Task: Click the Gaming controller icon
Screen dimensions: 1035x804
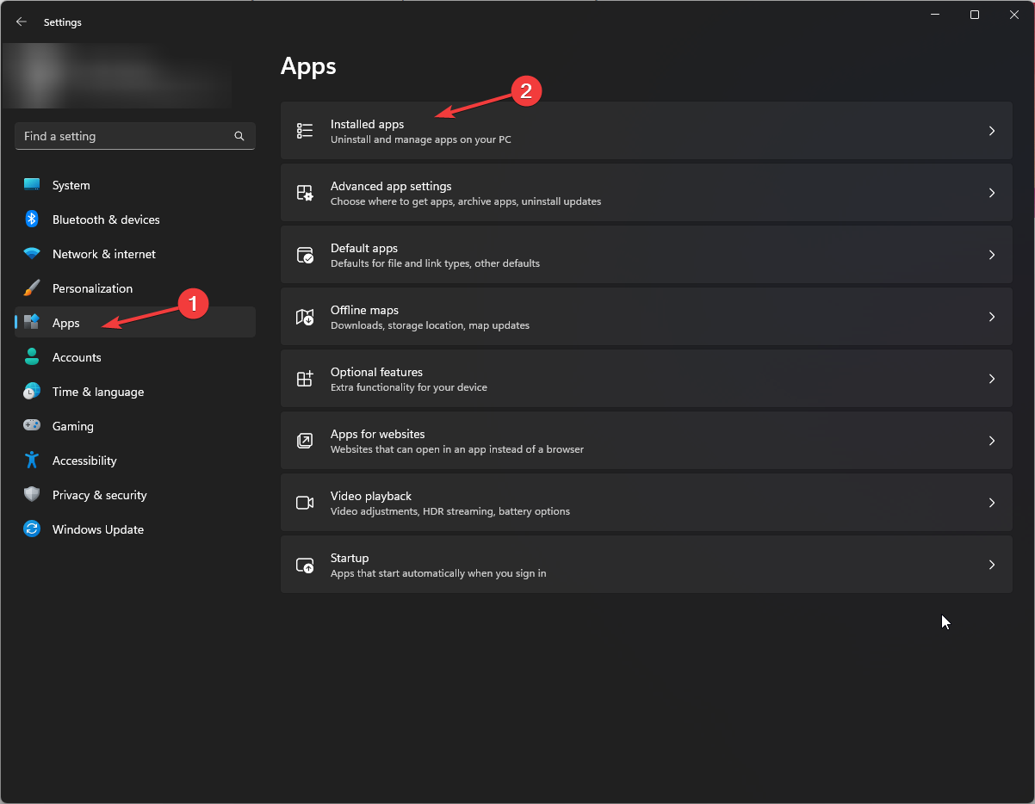Action: 32,426
